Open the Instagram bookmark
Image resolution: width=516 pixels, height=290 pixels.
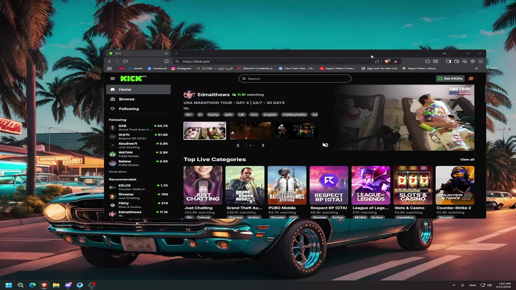pos(181,68)
